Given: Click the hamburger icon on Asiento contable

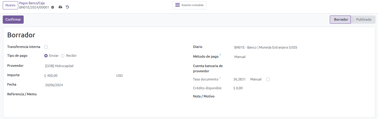Looking at the screenshot, I should 177,5.
